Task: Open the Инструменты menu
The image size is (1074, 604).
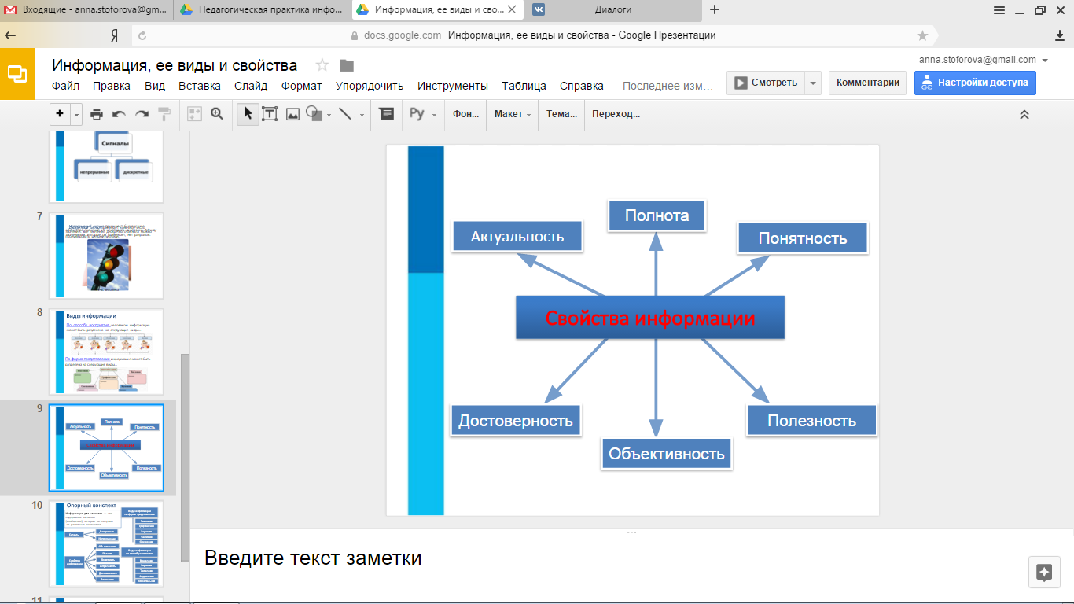Action: [453, 86]
